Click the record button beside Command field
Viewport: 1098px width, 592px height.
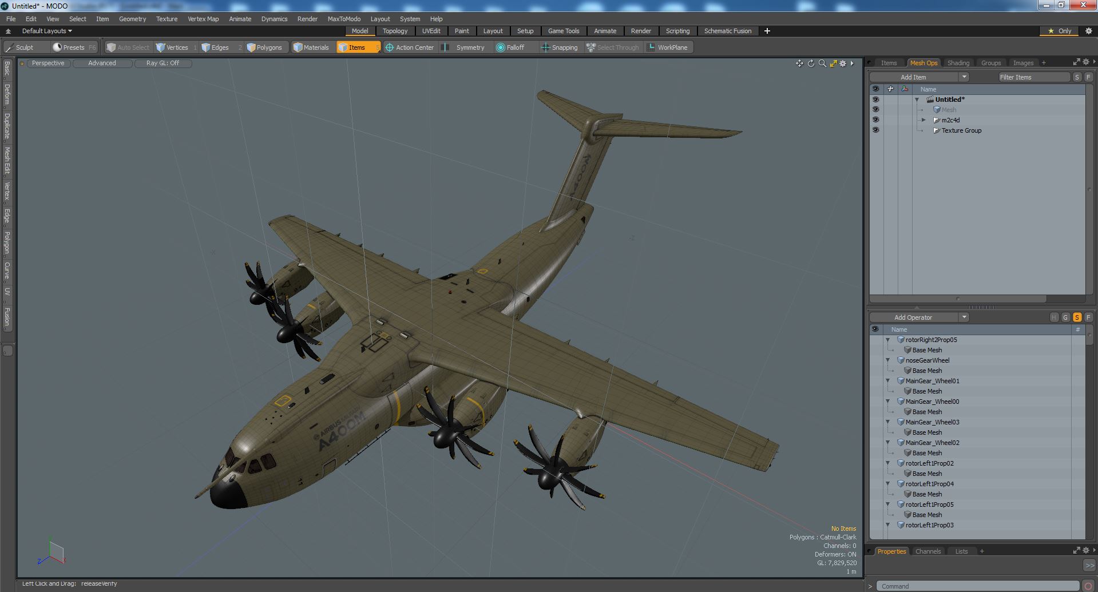tap(1088, 586)
